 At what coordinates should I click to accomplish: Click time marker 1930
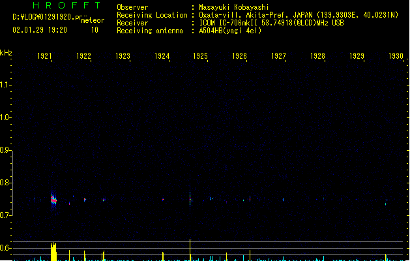[396, 56]
